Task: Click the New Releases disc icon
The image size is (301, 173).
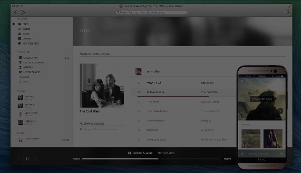Action: point(19,43)
